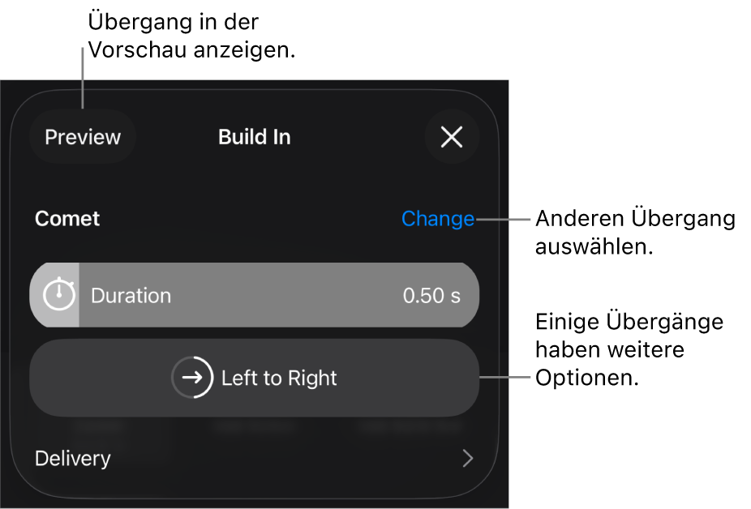The image size is (751, 509).
Task: Select the Comet effect name
Action: click(x=67, y=219)
